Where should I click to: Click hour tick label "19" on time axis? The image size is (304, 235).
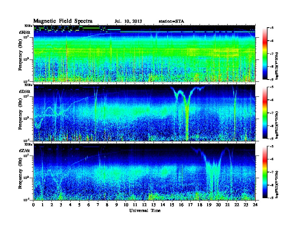tap(209, 205)
